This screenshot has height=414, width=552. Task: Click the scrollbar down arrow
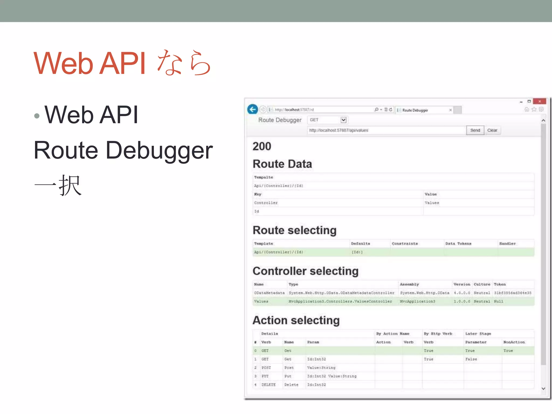point(543,388)
